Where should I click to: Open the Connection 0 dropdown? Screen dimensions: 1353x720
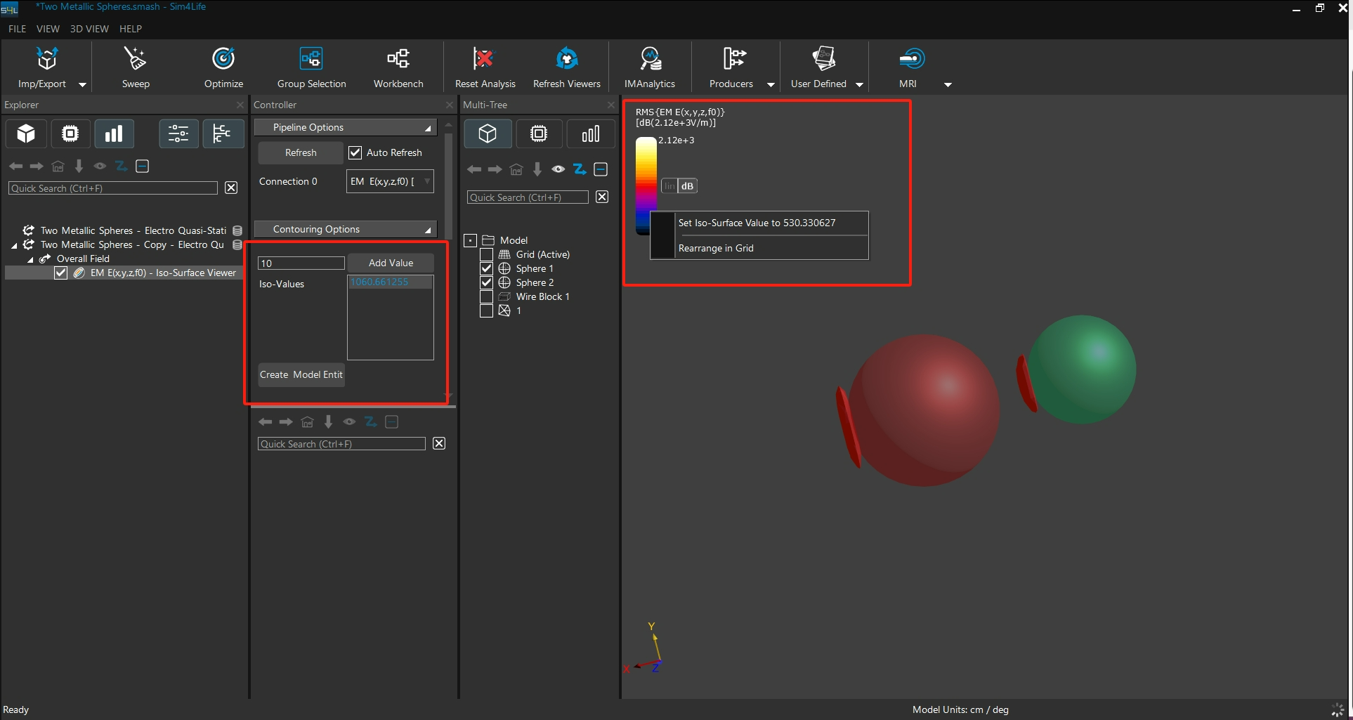pos(390,181)
